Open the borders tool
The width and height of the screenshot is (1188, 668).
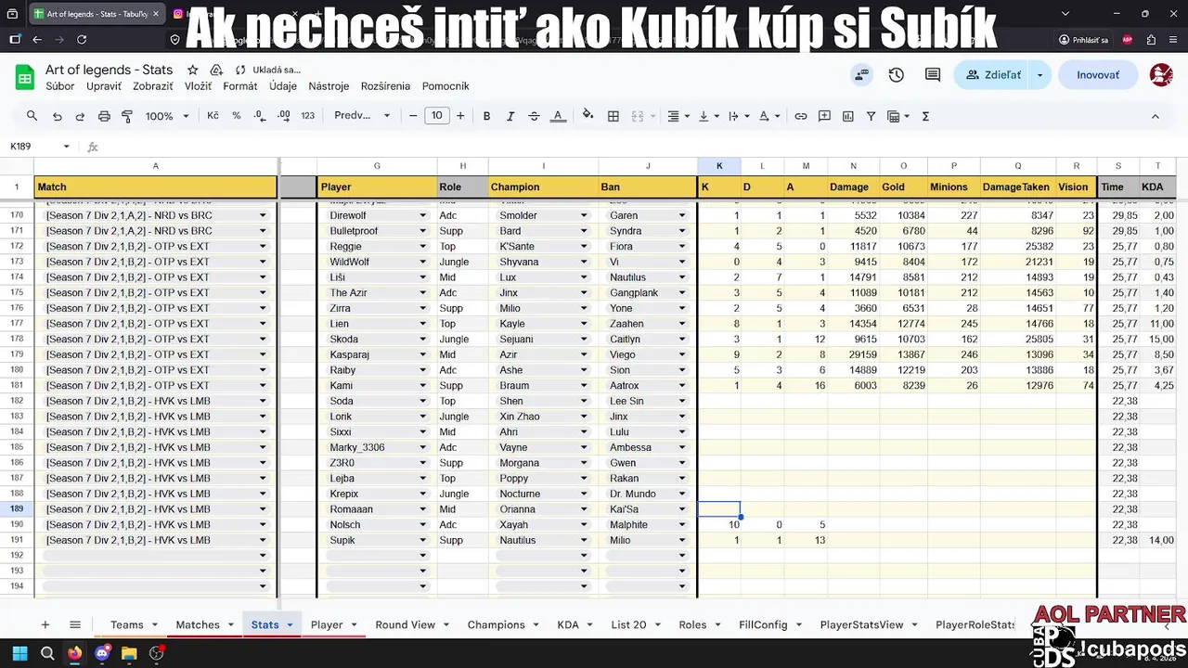pos(613,116)
